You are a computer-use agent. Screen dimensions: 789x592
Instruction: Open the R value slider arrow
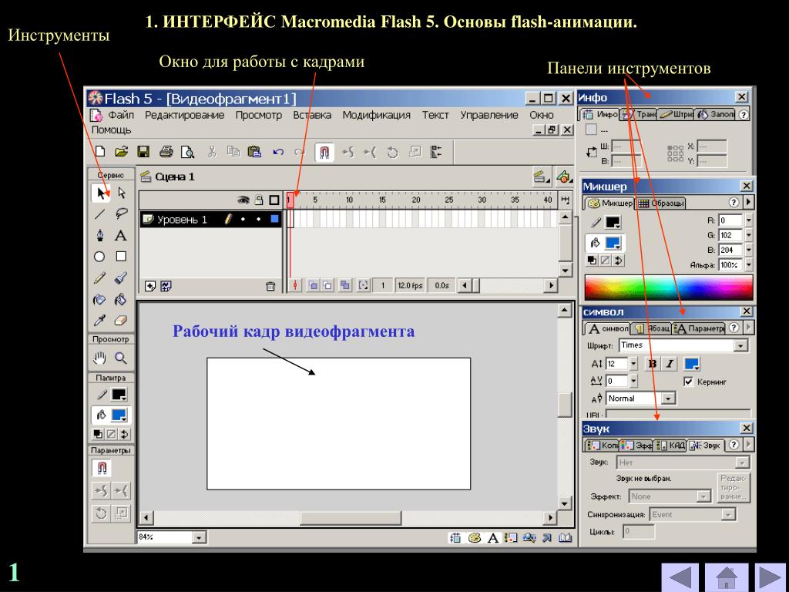click(x=749, y=220)
